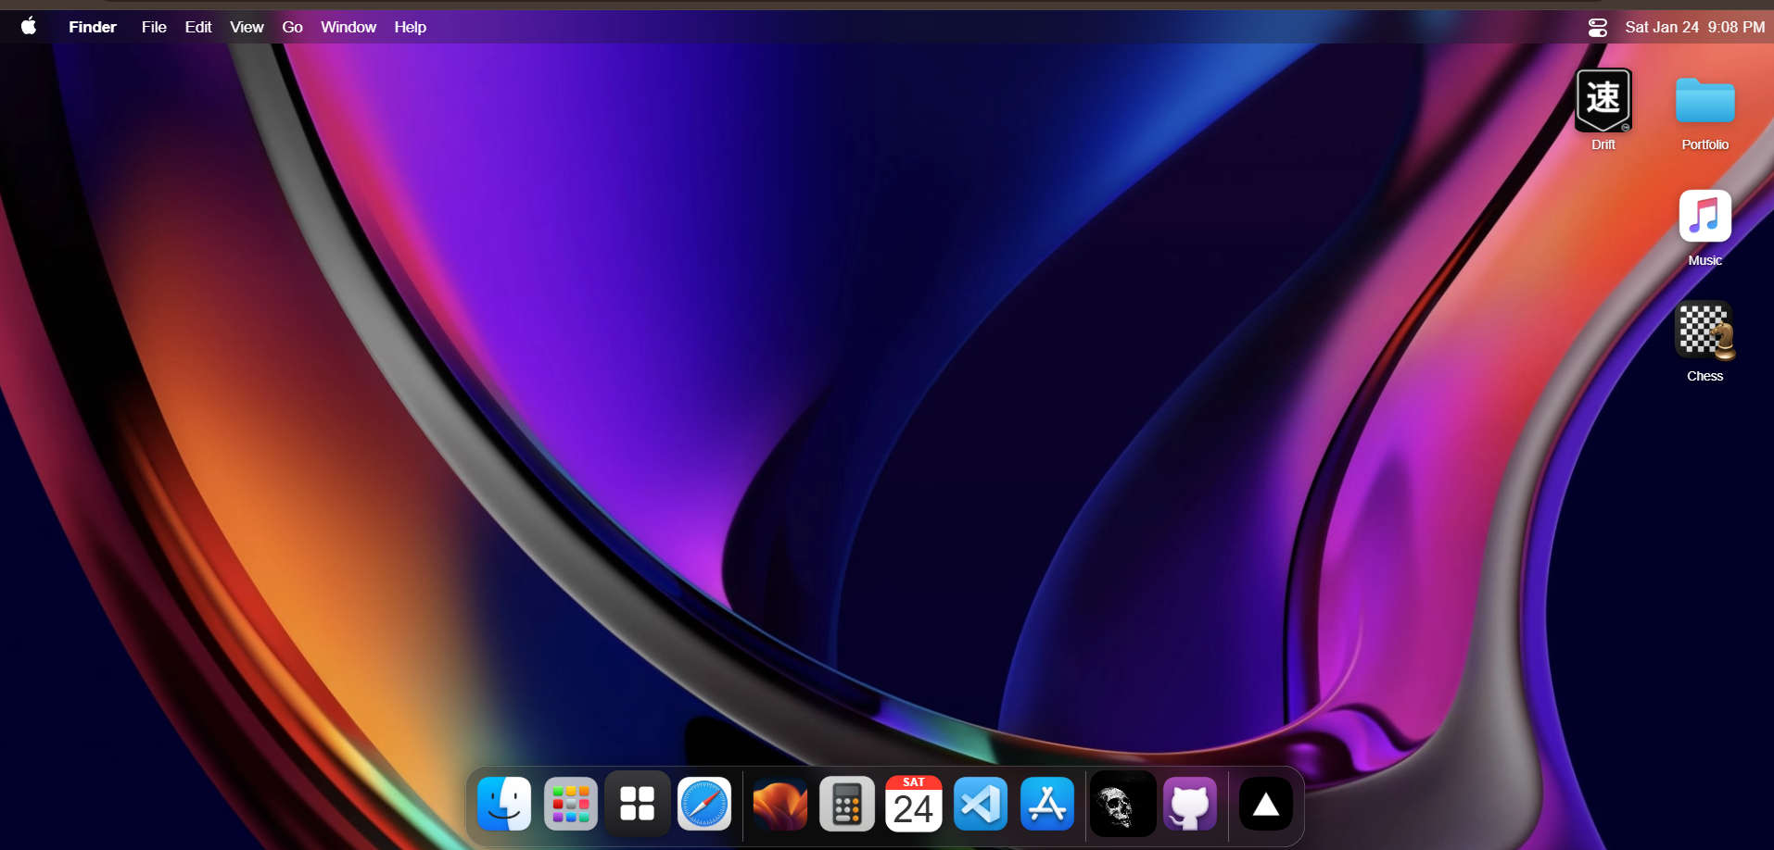Open the Portfolio folder
Screen dimensions: 1774x850
(x=1706, y=102)
